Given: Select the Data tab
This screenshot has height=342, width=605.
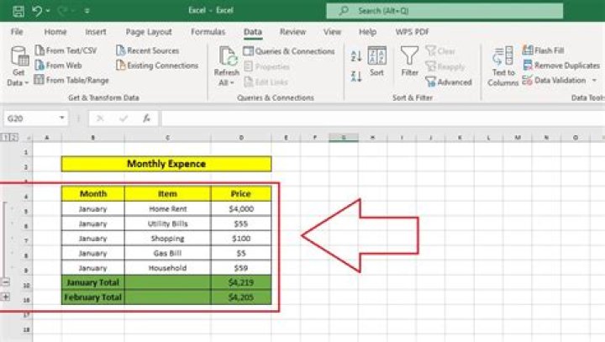Looking at the screenshot, I should pyautogui.click(x=253, y=32).
